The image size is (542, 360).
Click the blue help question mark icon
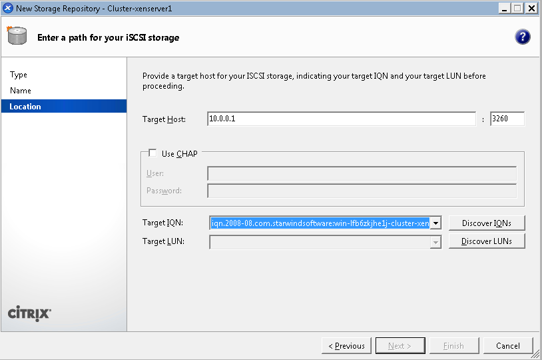523,37
